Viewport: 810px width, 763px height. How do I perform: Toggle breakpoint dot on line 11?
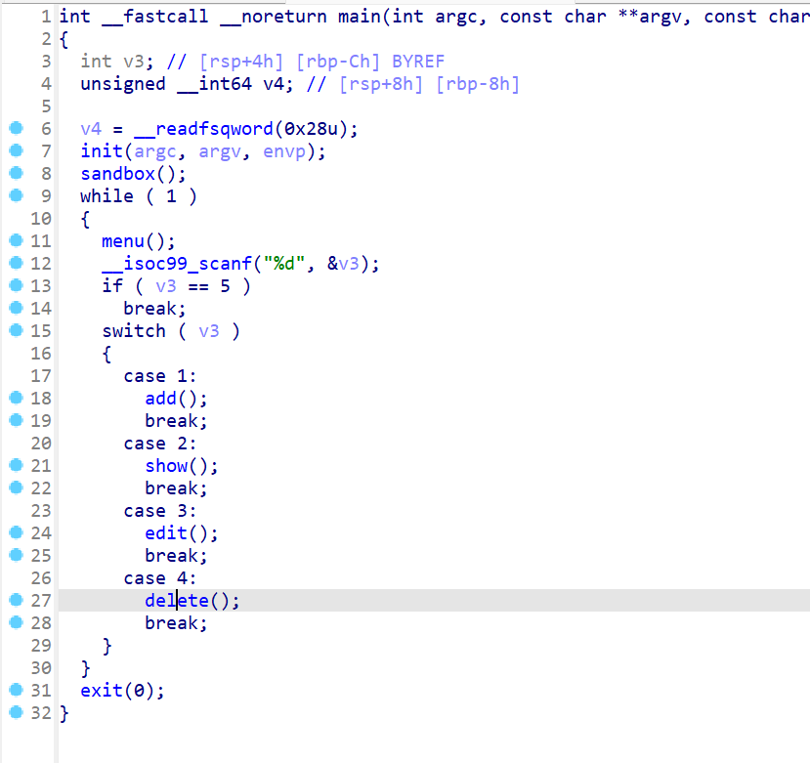(17, 240)
